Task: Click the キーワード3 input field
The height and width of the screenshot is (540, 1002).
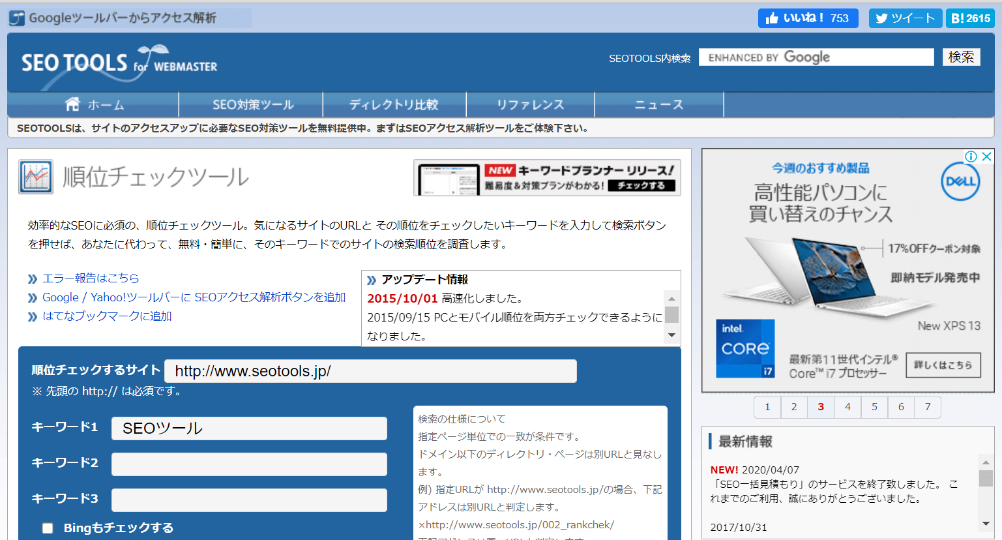Action: pos(249,500)
